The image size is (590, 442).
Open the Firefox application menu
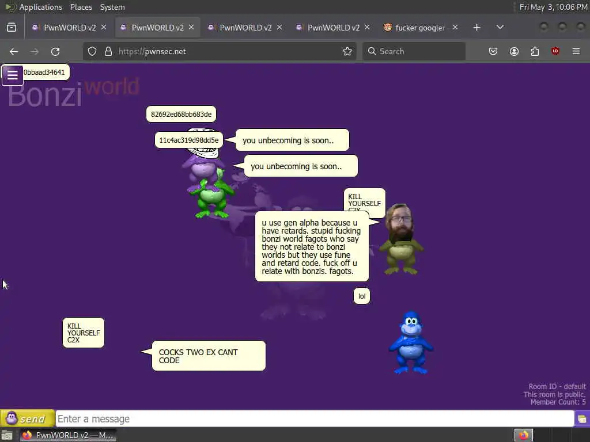(x=576, y=51)
